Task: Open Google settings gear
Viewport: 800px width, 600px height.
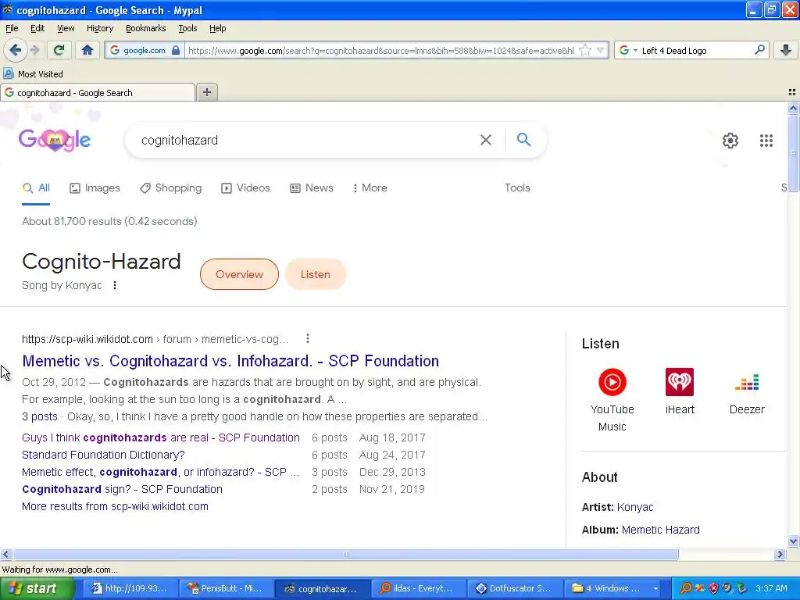Action: (730, 141)
